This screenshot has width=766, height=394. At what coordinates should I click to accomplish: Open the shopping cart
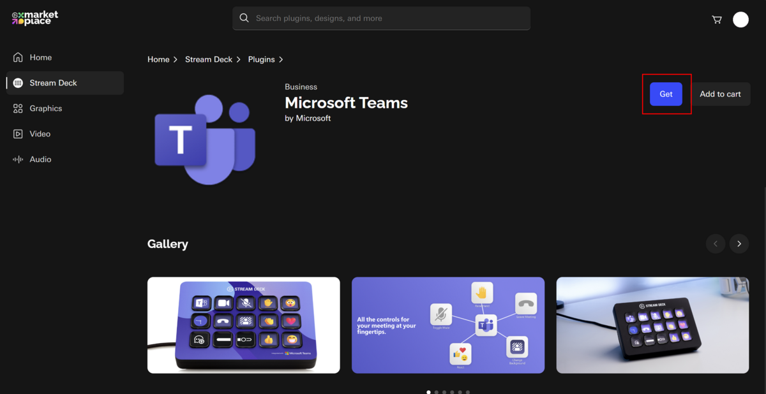click(717, 19)
